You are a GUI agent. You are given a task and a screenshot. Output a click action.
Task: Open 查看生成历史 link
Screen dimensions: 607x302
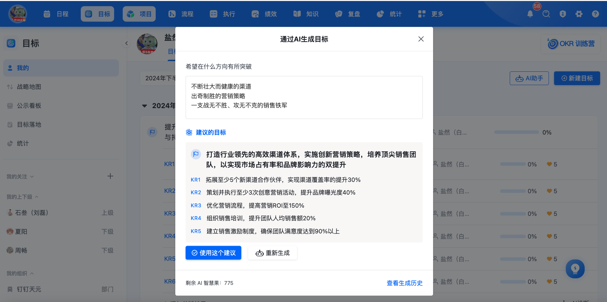(x=405, y=283)
